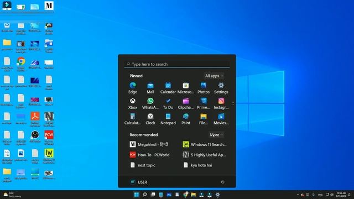
Task: Open the Photos app
Action: [x=204, y=88]
